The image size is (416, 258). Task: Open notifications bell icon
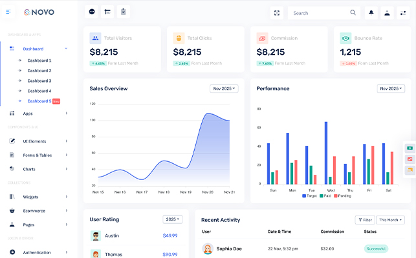coord(371,12)
